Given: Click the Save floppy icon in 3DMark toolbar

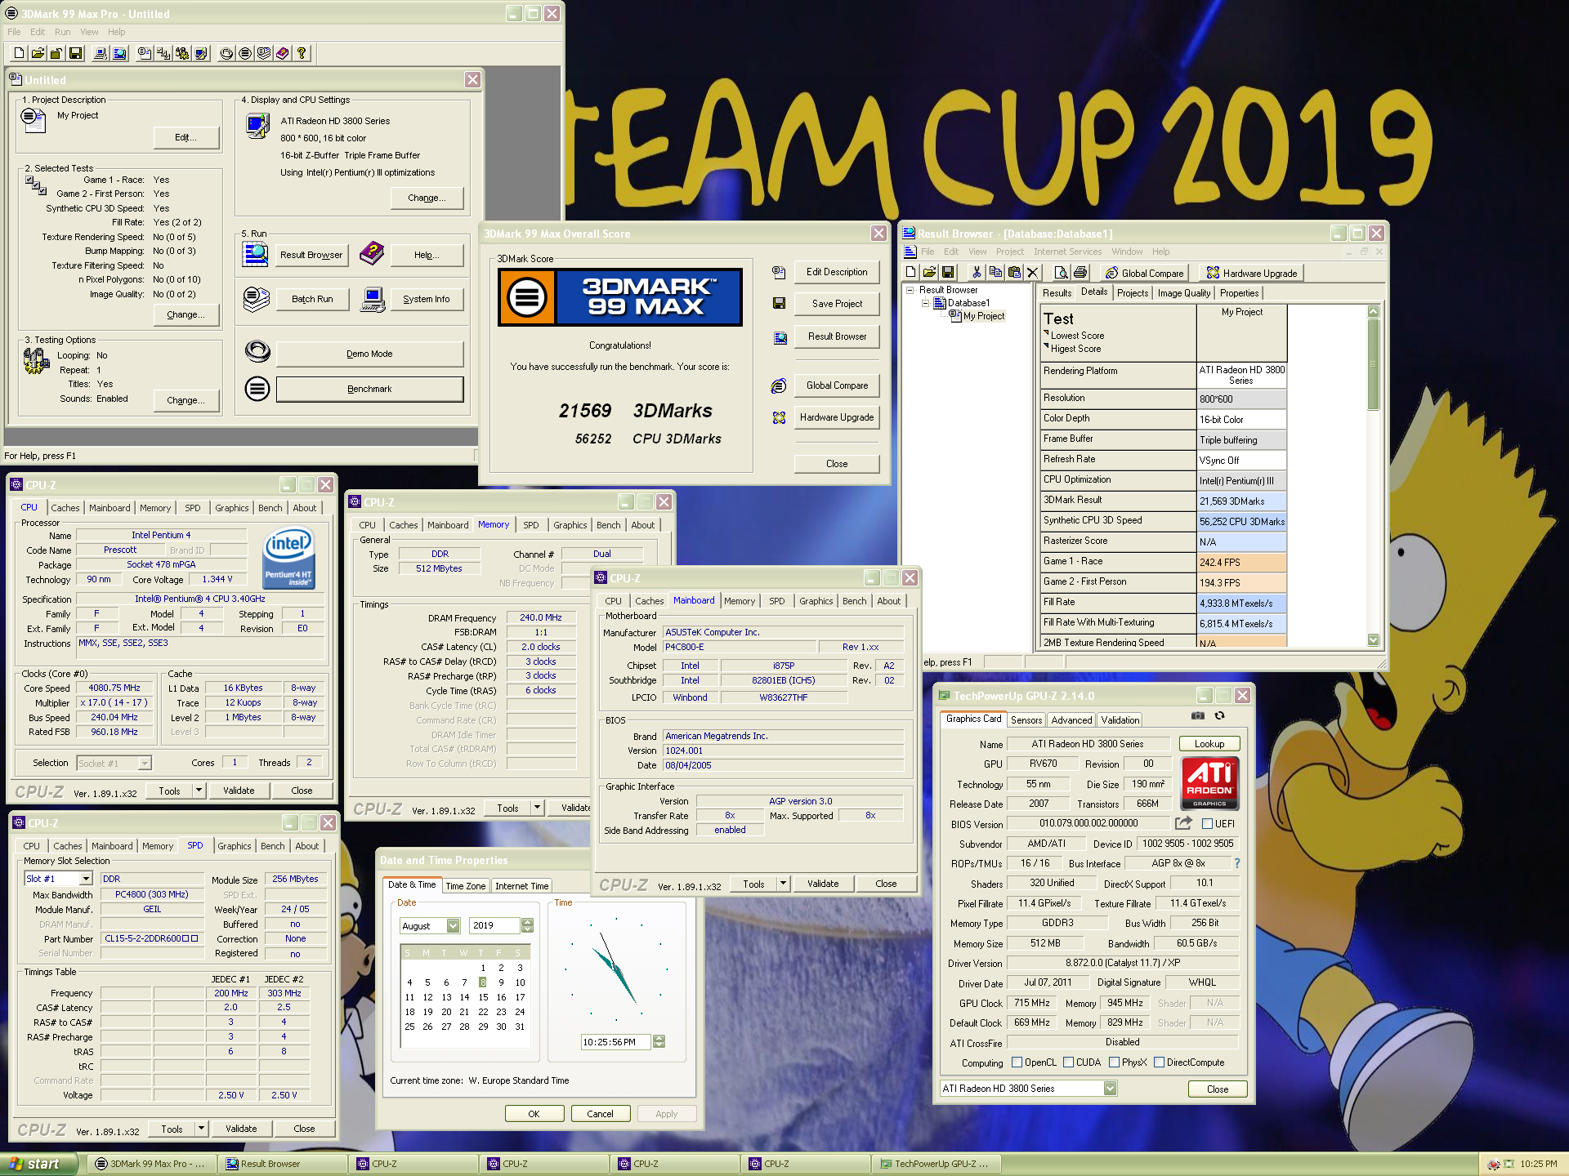Looking at the screenshot, I should (x=75, y=53).
